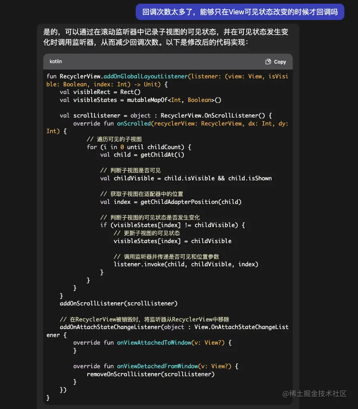Select the kotlin language label
358x409 pixels.
(x=56, y=62)
